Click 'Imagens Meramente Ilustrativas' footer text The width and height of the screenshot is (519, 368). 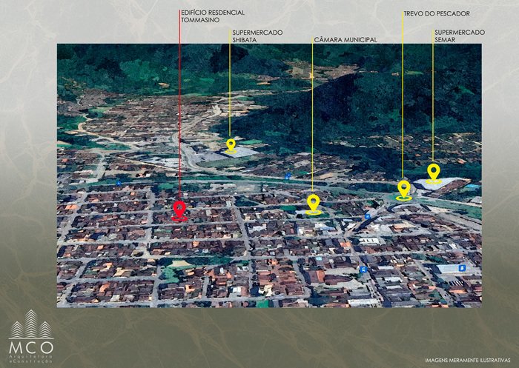click(x=468, y=361)
